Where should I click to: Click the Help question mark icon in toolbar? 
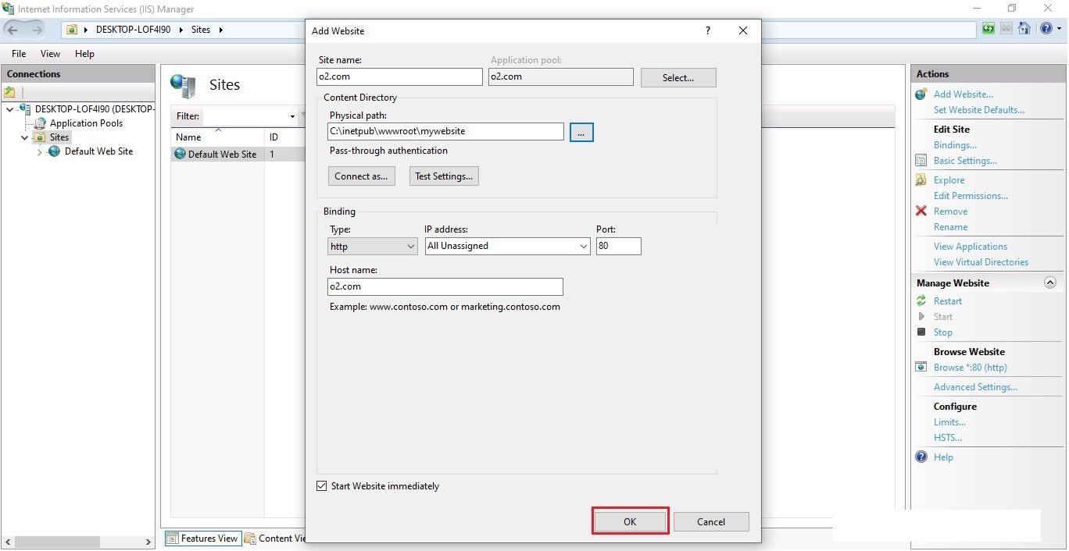tap(1046, 28)
